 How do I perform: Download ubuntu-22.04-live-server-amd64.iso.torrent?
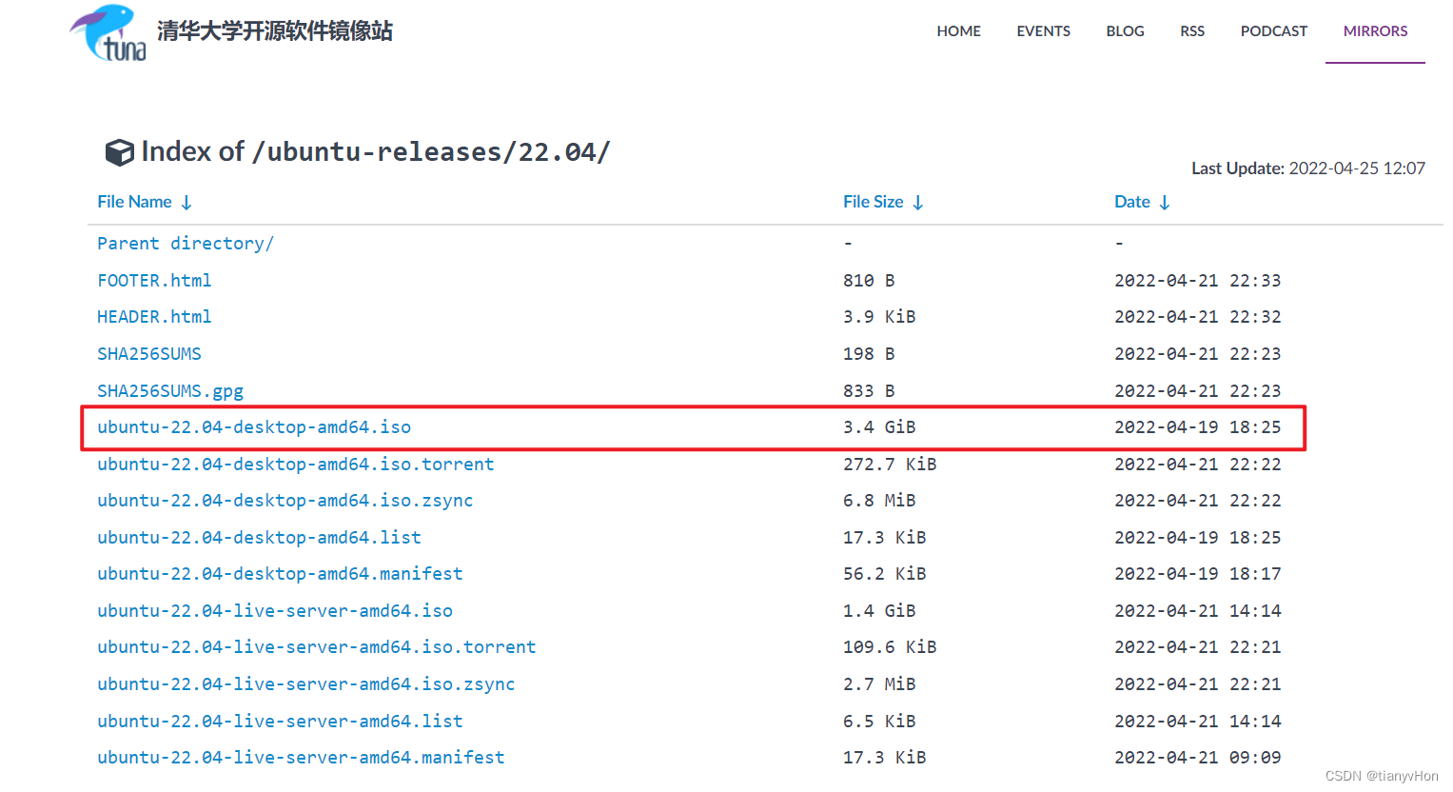click(317, 647)
